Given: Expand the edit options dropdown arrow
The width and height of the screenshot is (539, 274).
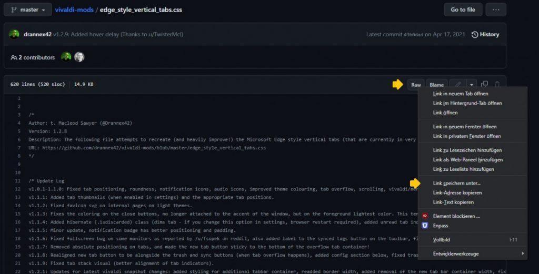Looking at the screenshot, I should 472,84.
